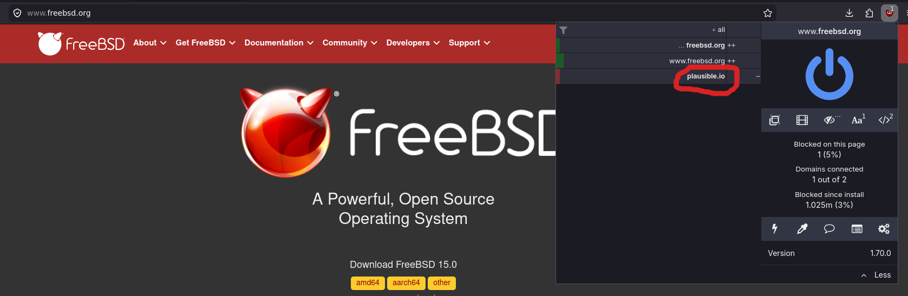Download the amd64 FreeBSD build

pyautogui.click(x=368, y=283)
